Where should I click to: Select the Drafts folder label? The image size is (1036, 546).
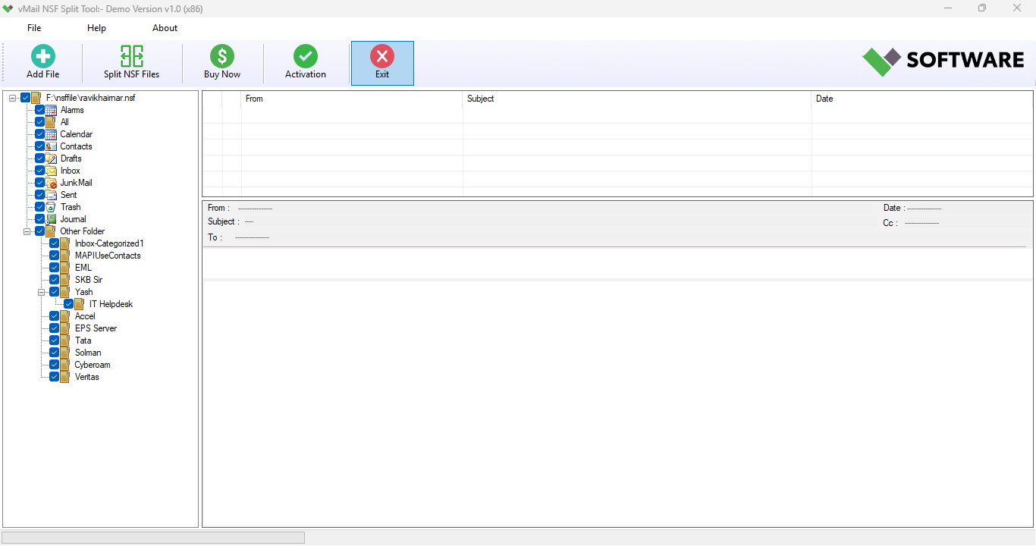click(x=71, y=158)
